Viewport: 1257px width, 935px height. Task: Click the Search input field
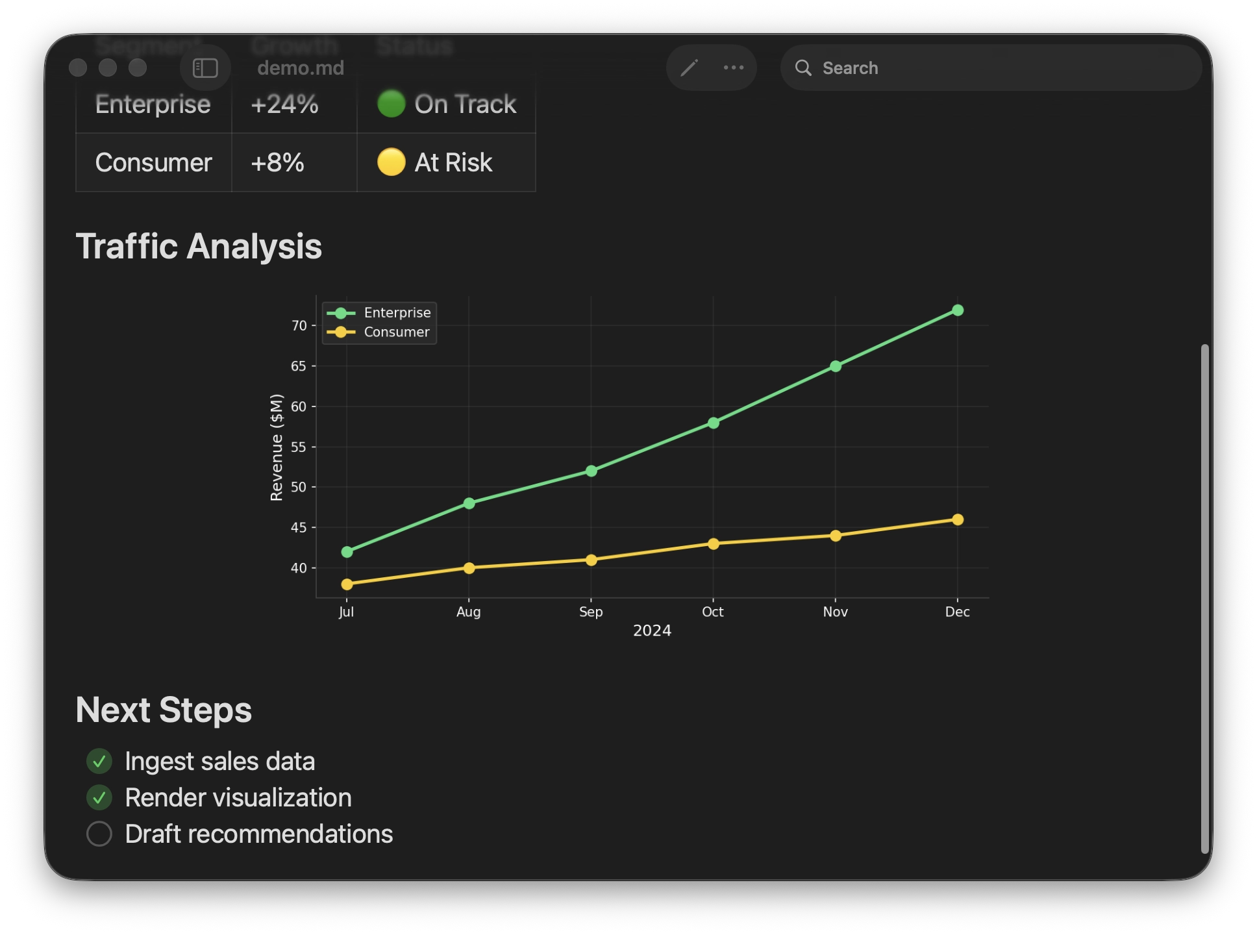pyautogui.click(x=1000, y=68)
